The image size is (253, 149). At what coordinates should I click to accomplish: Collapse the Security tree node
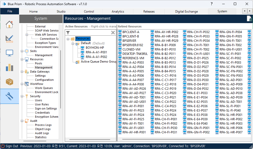pyautogui.click(x=22, y=96)
